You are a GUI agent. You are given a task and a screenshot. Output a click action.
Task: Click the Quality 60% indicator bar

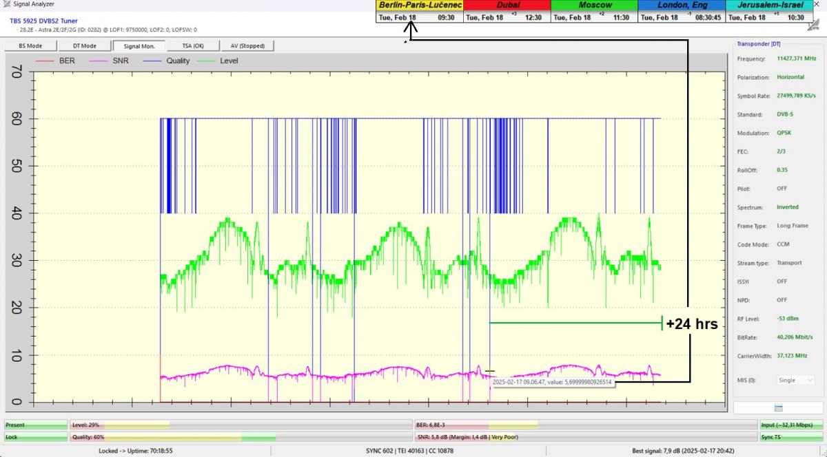coord(241,437)
